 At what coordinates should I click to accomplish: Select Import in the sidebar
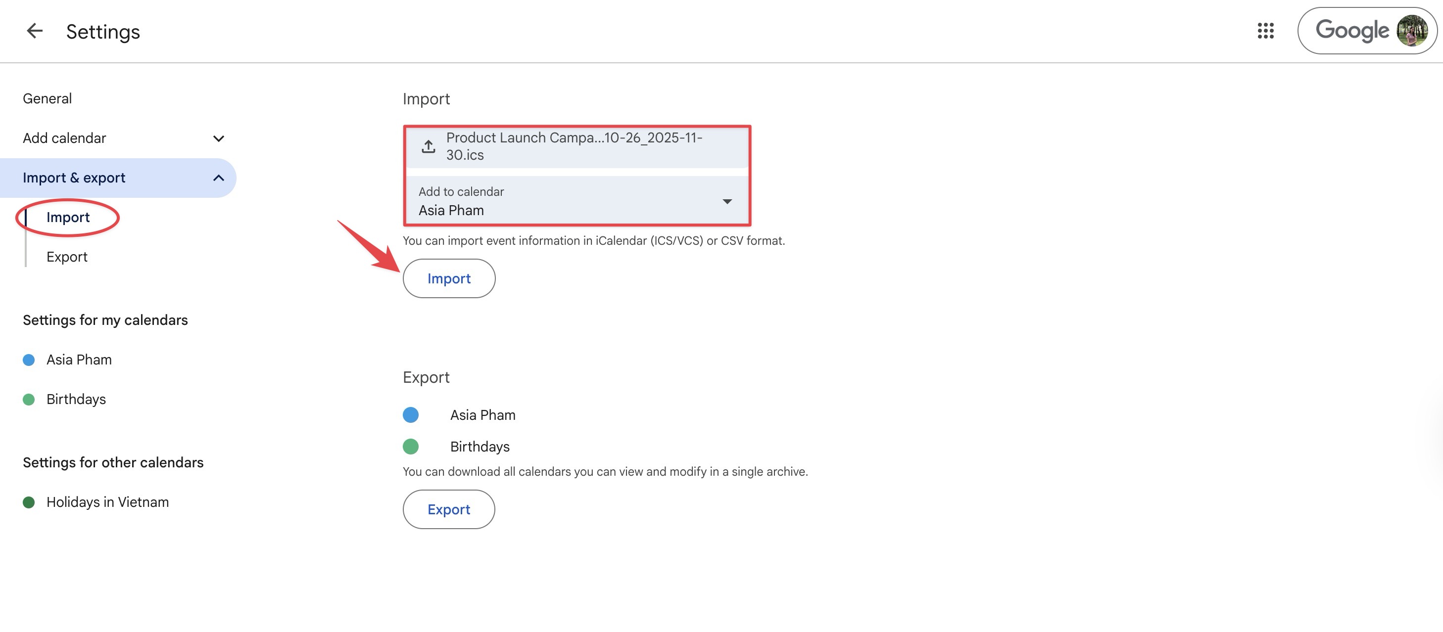pos(68,217)
